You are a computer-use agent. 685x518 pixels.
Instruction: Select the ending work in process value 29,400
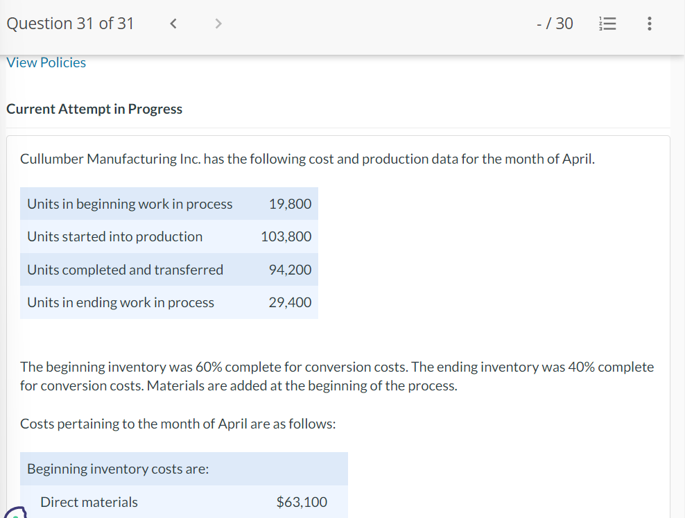pos(291,302)
